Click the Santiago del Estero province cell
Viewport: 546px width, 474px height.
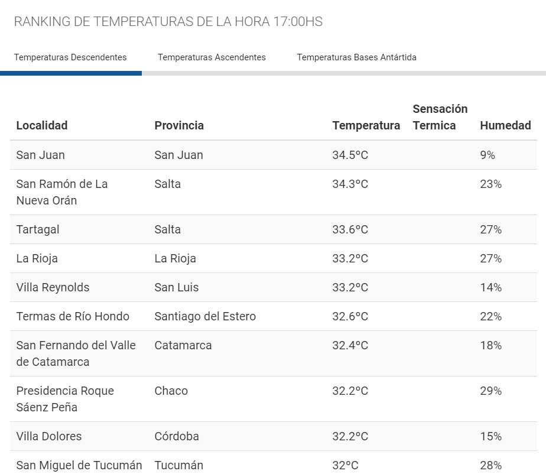tap(205, 316)
